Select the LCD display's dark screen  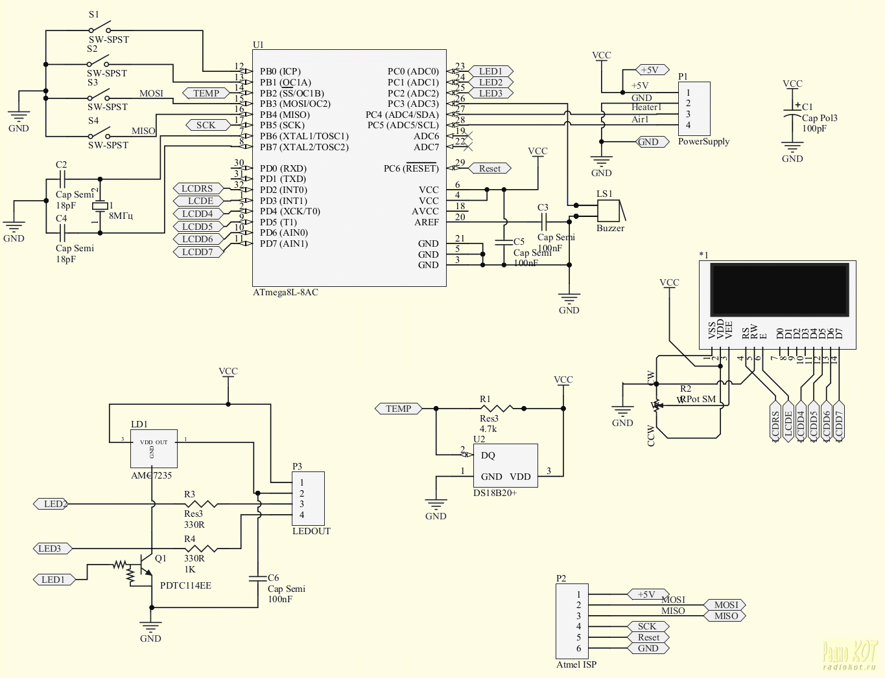(779, 289)
